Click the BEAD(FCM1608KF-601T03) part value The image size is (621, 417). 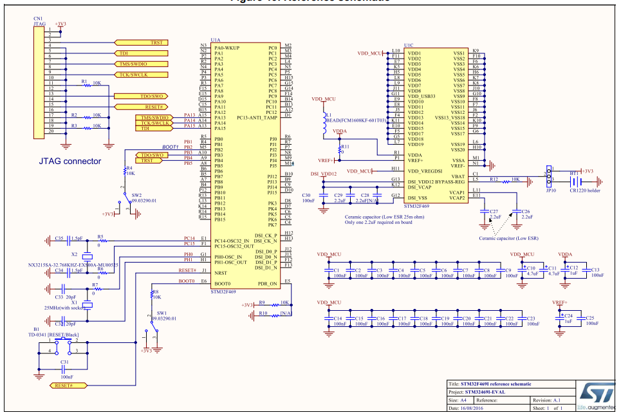tap(356, 120)
